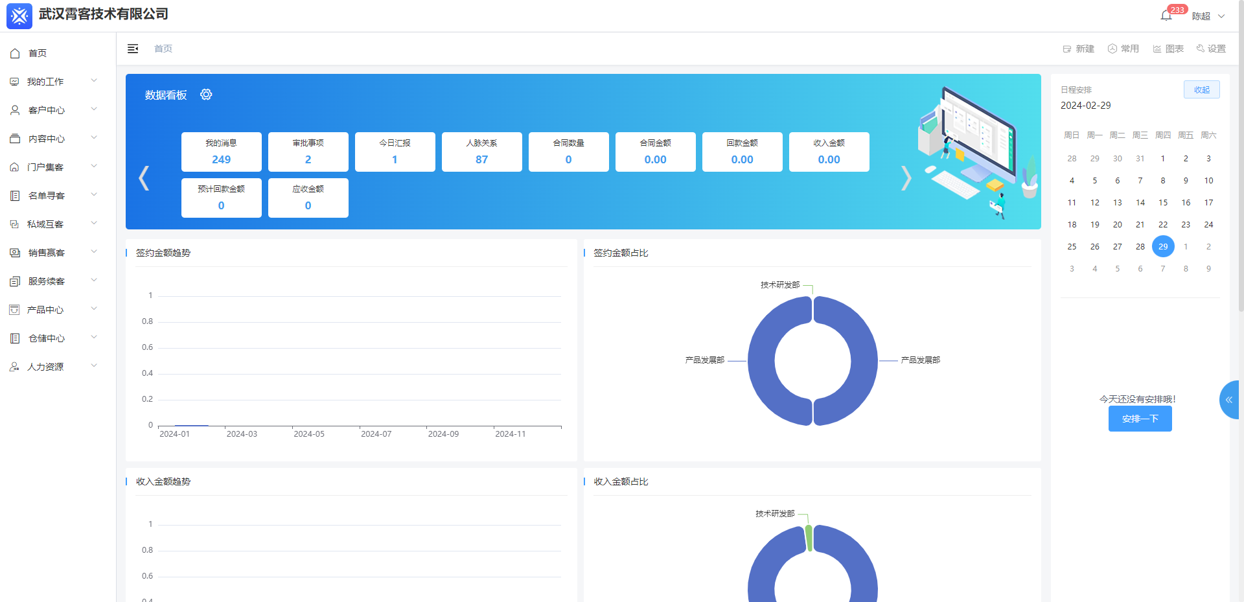Click the 名单寻客 sidebar icon
1244x602 pixels.
click(15, 196)
